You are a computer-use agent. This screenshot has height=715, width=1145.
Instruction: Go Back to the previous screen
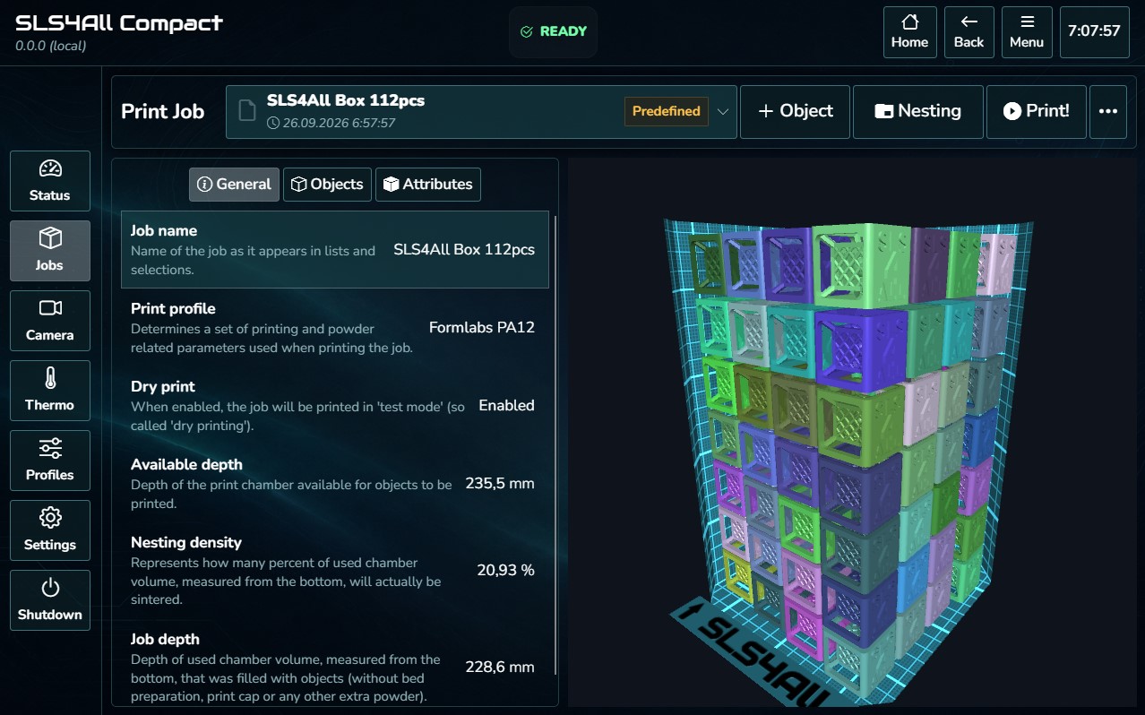pyautogui.click(x=969, y=32)
